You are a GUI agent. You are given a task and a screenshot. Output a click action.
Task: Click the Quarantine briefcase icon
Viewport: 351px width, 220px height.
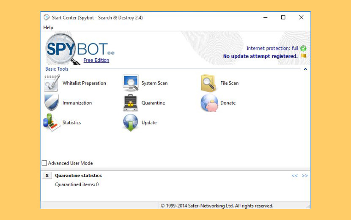click(x=131, y=103)
